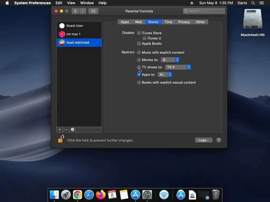Toggle Disable Apple Books checkbox
This screenshot has height=202, width=270.
tap(139, 43)
